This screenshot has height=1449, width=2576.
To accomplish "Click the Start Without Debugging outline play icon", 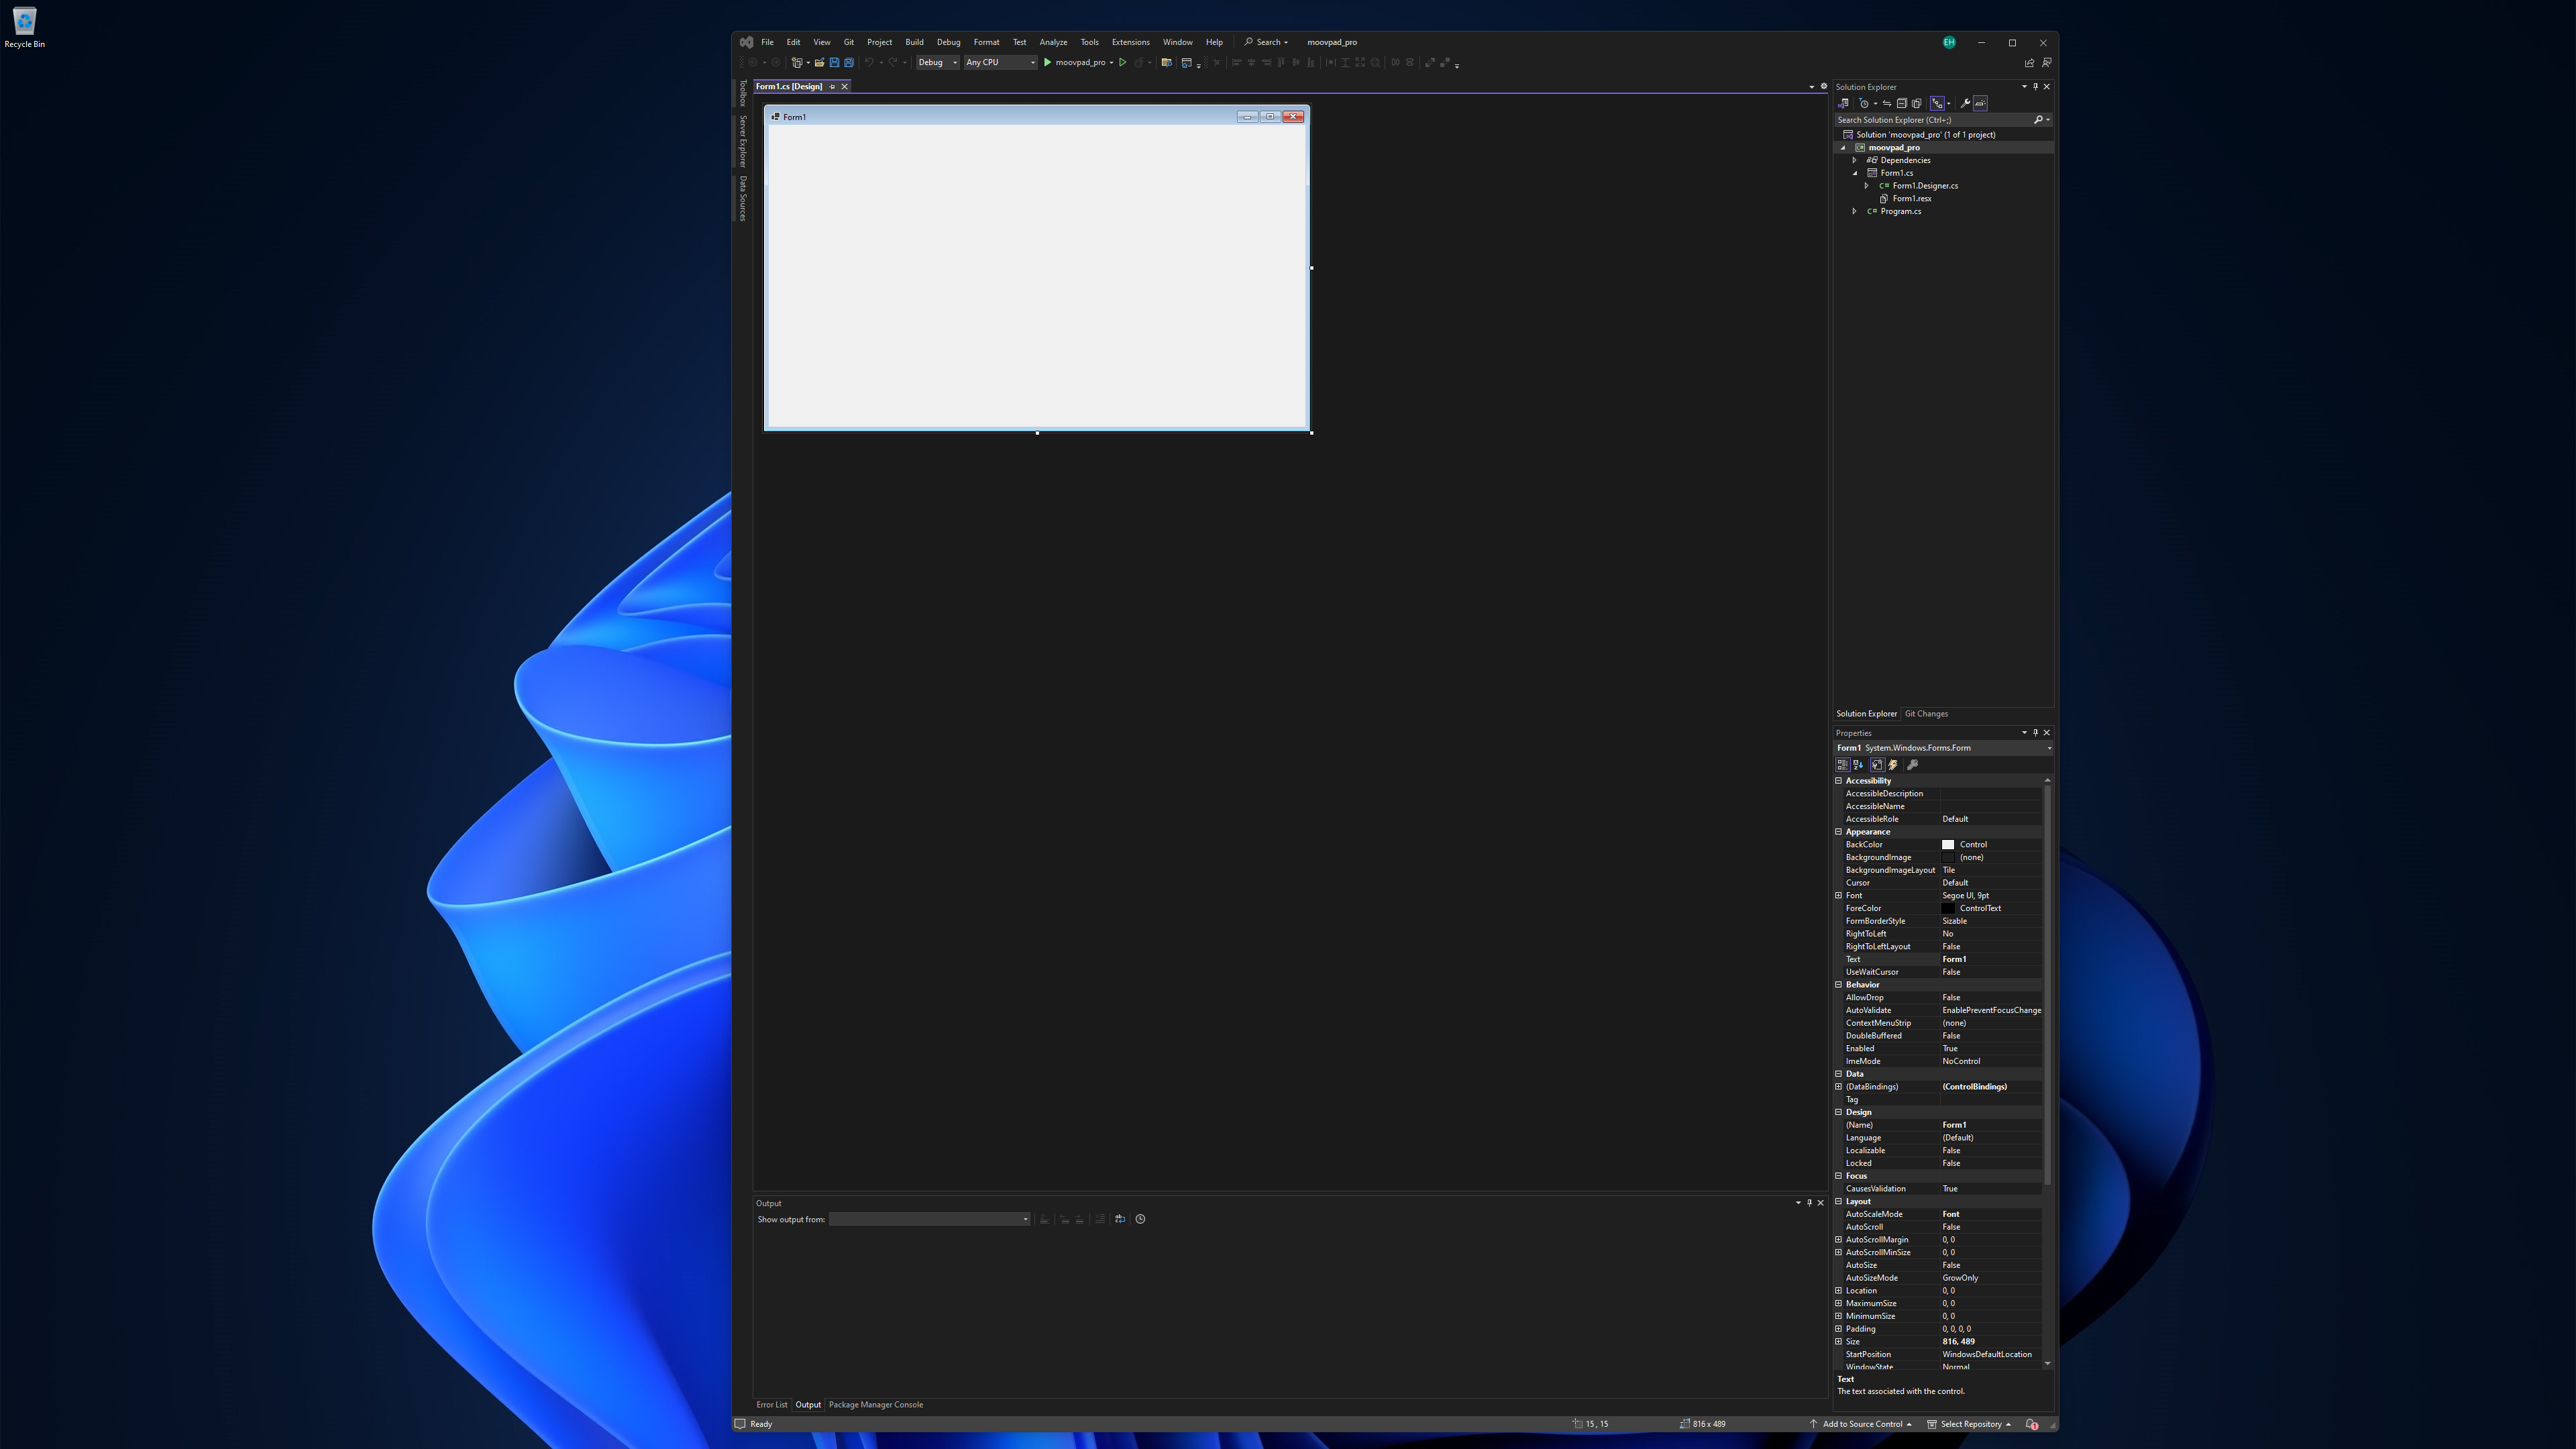I will coord(1123,62).
